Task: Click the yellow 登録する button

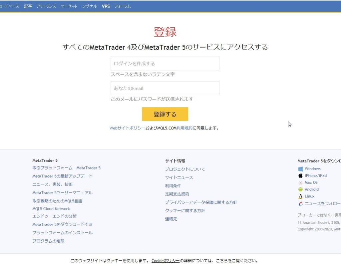Action: tap(165, 114)
